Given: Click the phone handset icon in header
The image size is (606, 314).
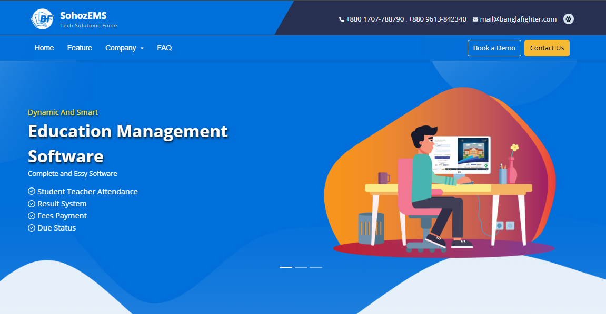Looking at the screenshot, I should [341, 19].
